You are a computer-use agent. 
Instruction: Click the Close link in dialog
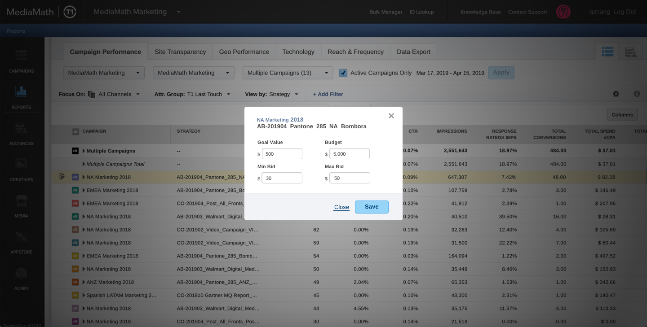pyautogui.click(x=341, y=207)
